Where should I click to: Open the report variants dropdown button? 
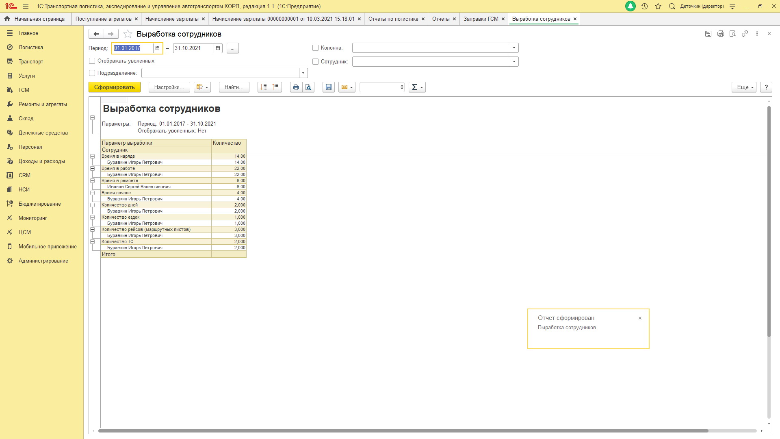pyautogui.click(x=202, y=87)
